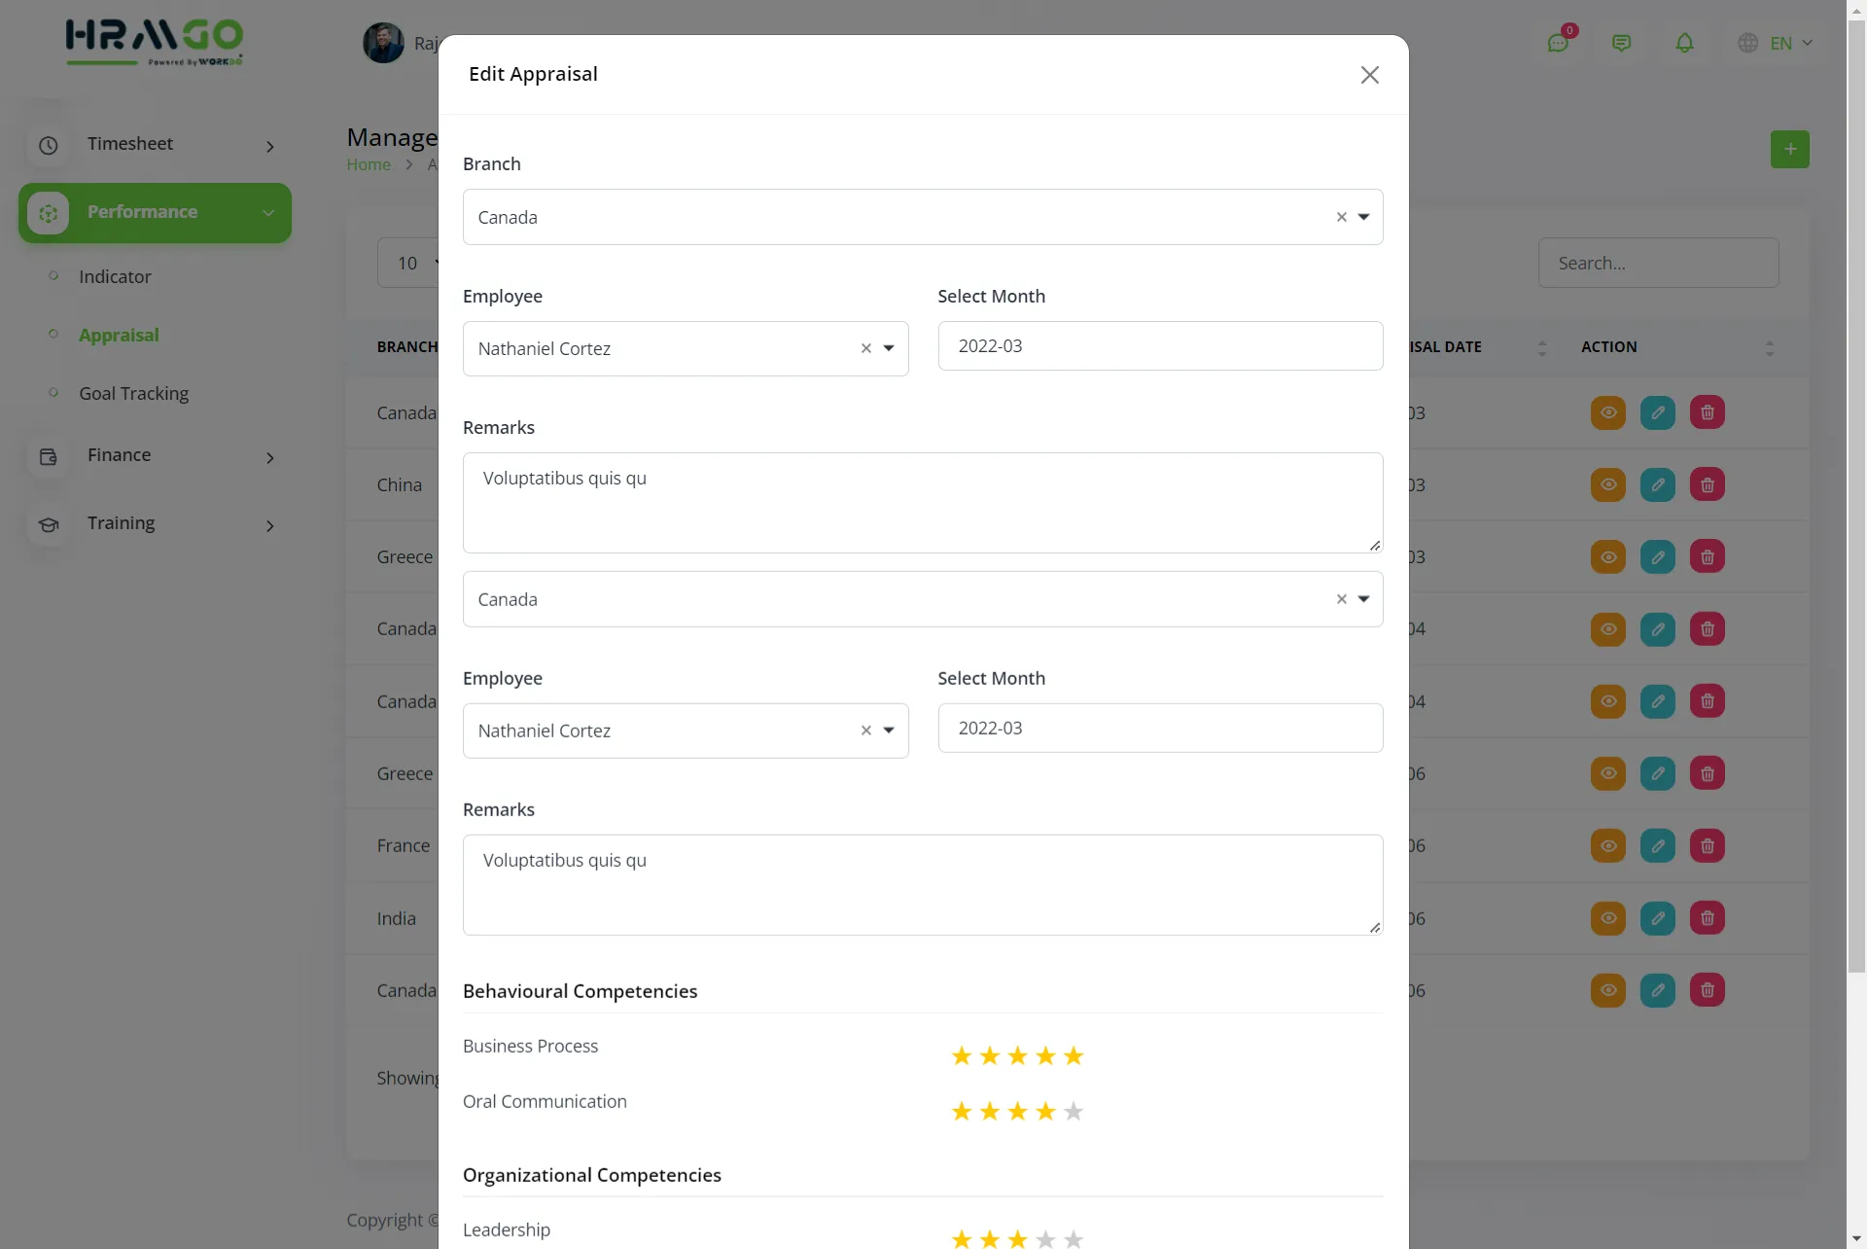The image size is (1867, 1249).
Task: Delete the France row appraisal
Action: [x=1708, y=845]
